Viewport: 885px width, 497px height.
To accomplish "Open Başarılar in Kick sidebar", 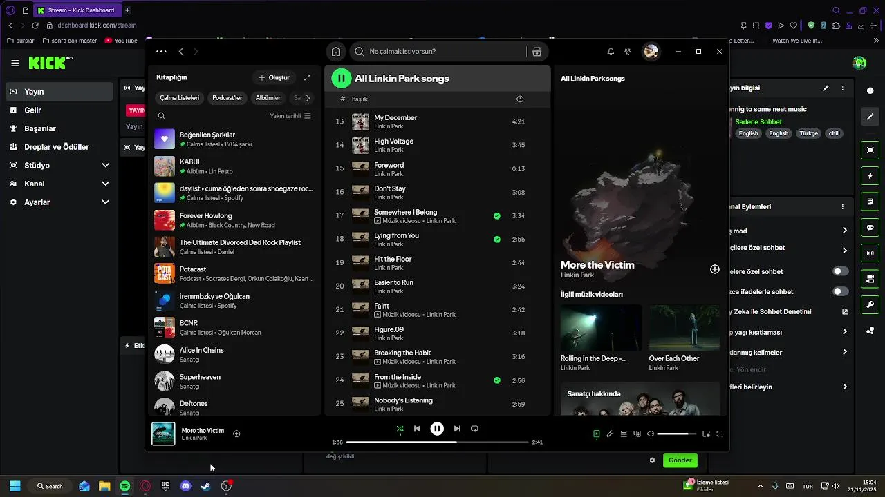I will point(59,128).
